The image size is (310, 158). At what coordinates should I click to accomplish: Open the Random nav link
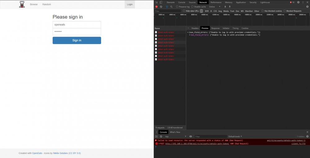click(x=47, y=4)
